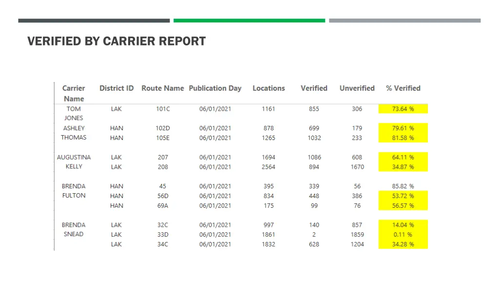
Task: Select carrier BRENDA SNEAD row
Action: [74, 229]
